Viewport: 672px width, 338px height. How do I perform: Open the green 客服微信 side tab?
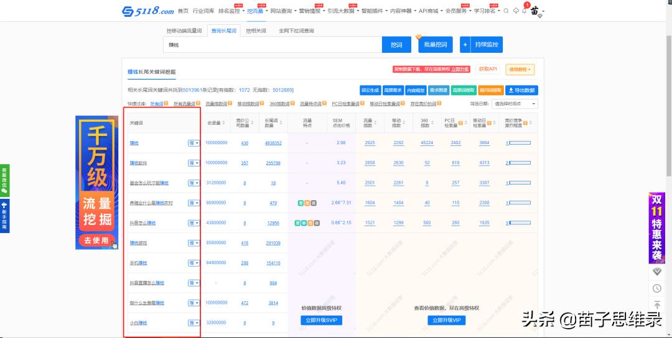(x=4, y=180)
